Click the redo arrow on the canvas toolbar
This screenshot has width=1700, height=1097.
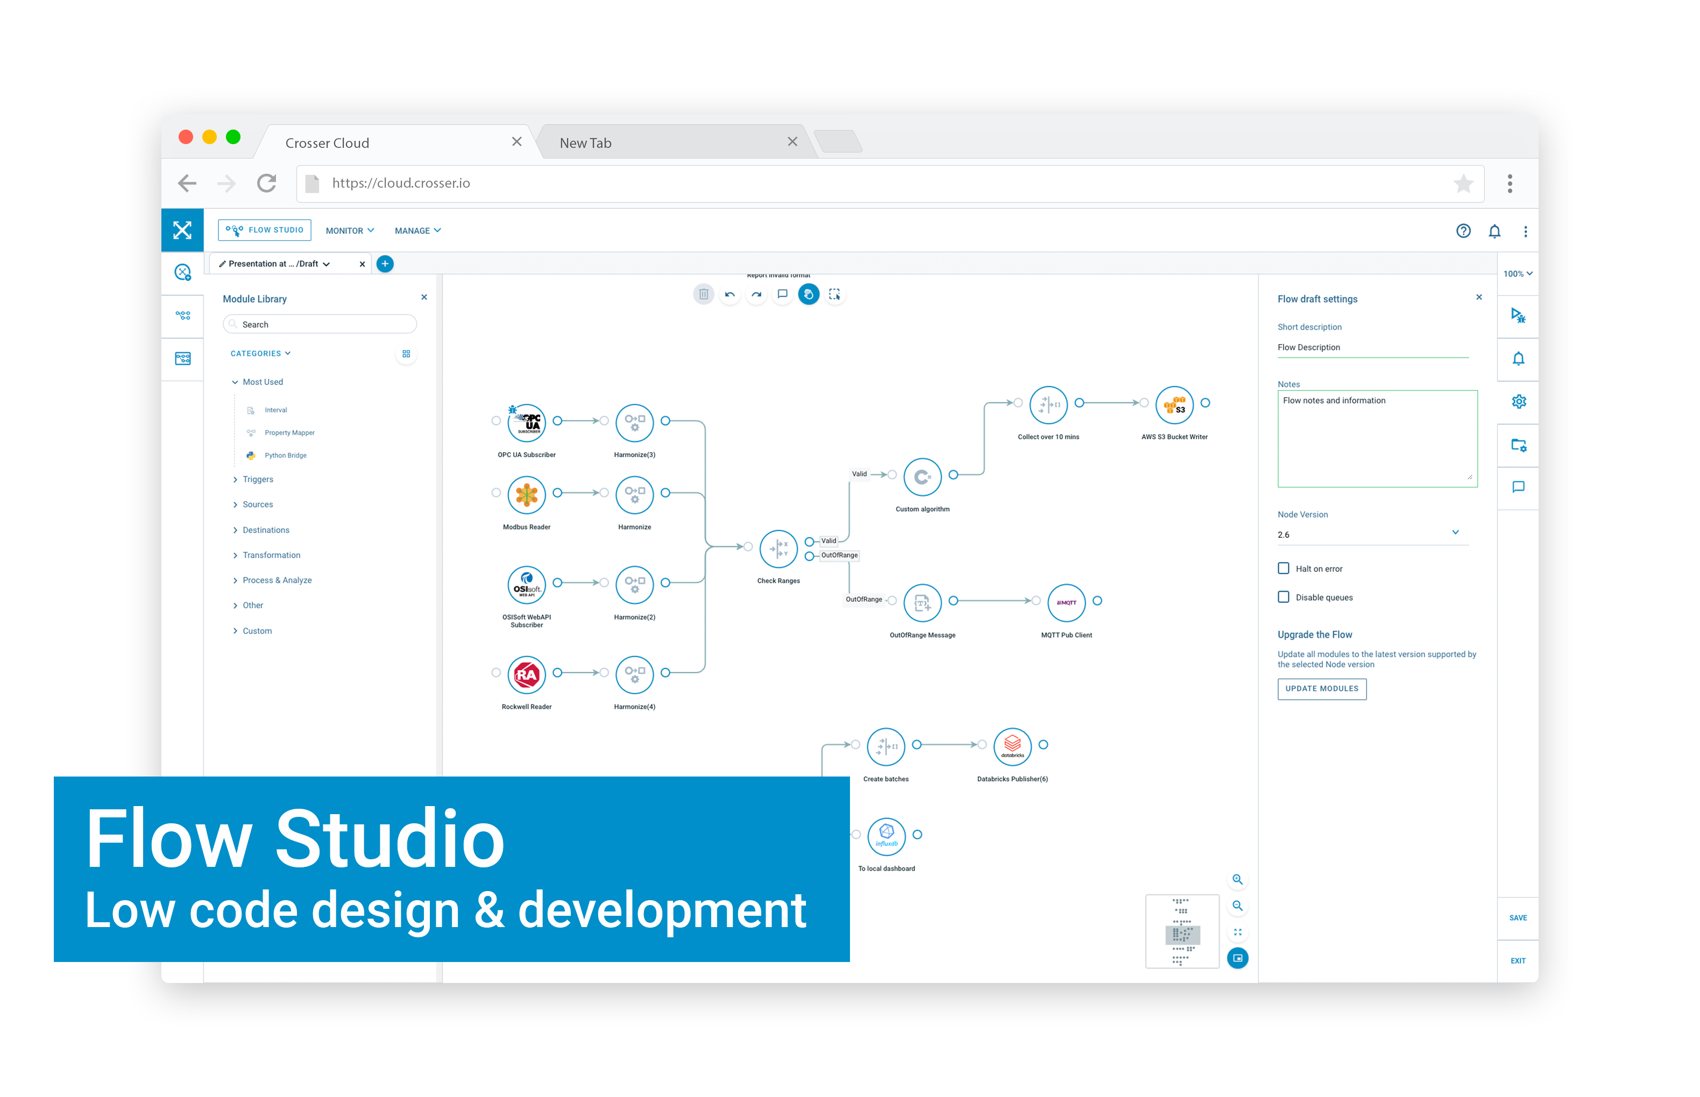757,294
